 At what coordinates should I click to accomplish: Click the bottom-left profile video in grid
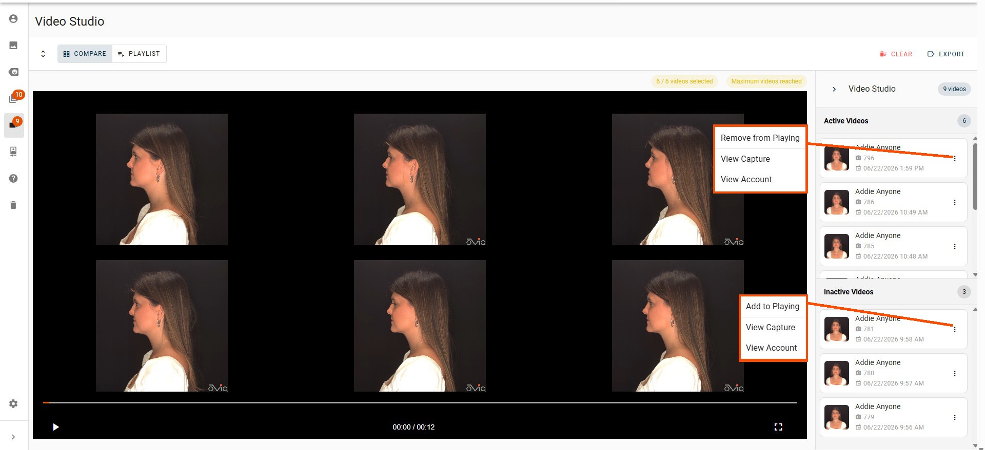coord(162,326)
